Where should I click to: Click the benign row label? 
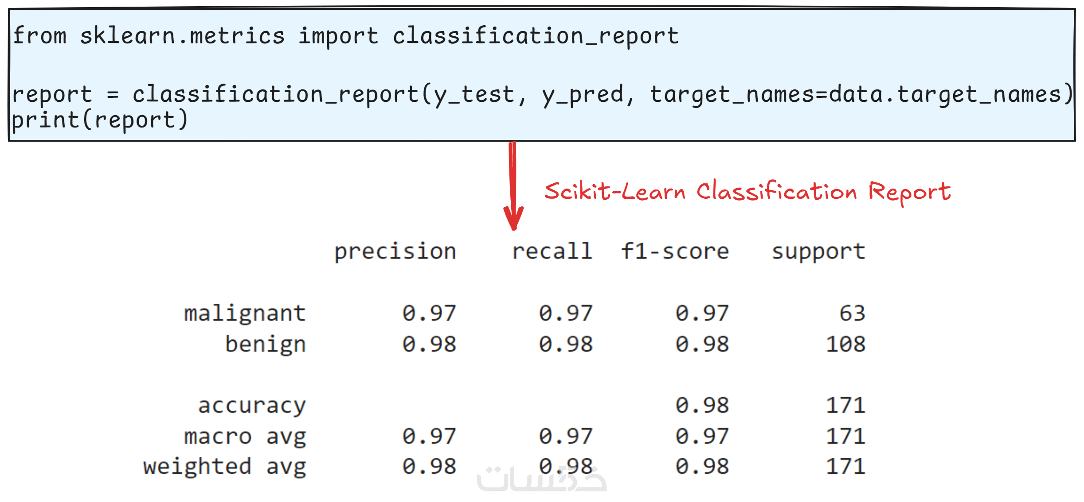(x=266, y=344)
